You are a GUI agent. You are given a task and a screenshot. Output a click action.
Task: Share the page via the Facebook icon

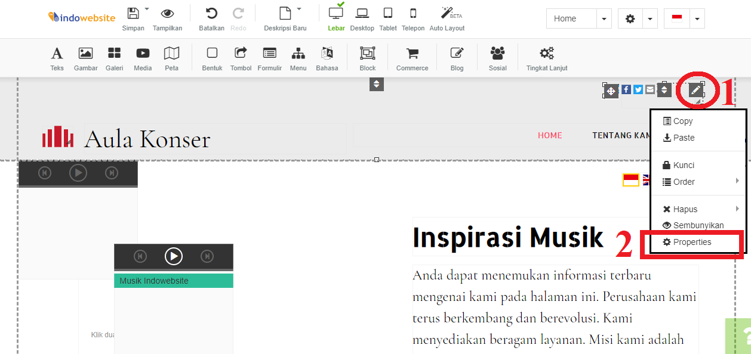[x=626, y=89]
